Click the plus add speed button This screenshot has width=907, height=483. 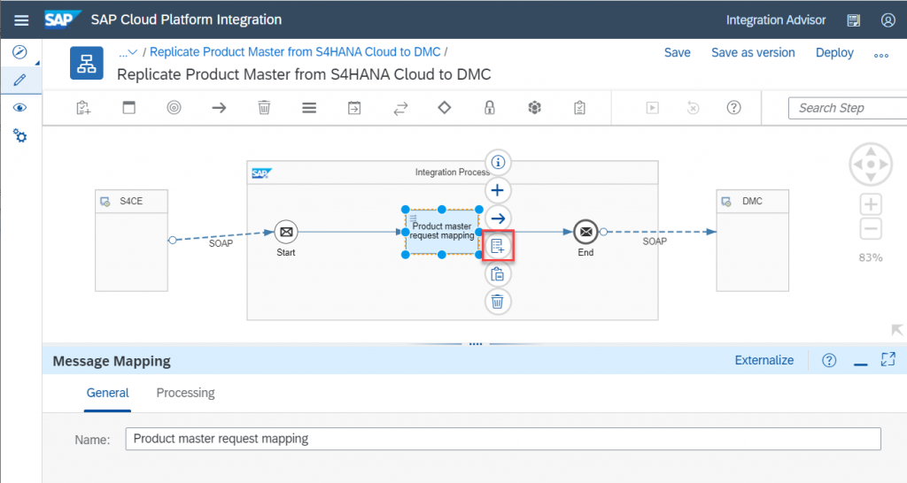(x=498, y=190)
